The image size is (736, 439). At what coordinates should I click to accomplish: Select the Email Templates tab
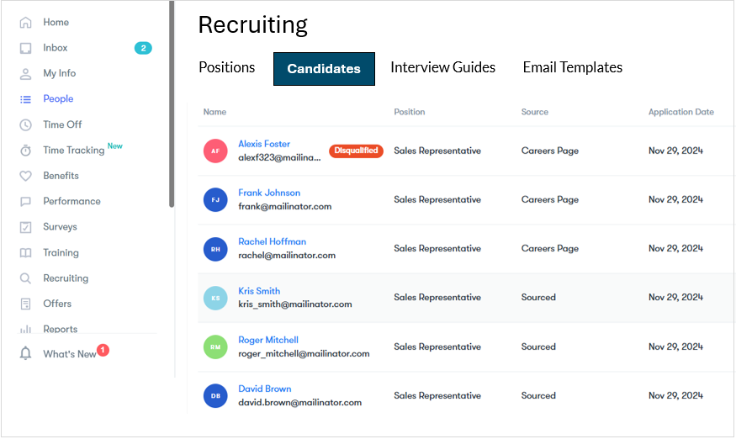[572, 67]
